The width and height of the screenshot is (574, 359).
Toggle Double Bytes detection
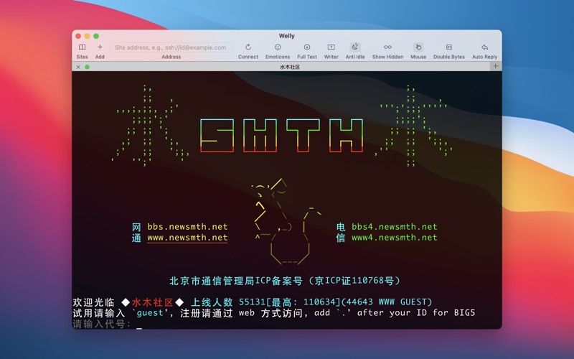449,51
